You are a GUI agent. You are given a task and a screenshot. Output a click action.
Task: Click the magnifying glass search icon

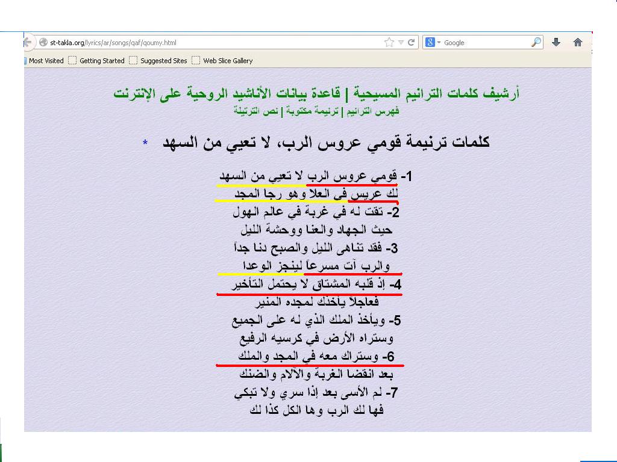pyautogui.click(x=536, y=43)
